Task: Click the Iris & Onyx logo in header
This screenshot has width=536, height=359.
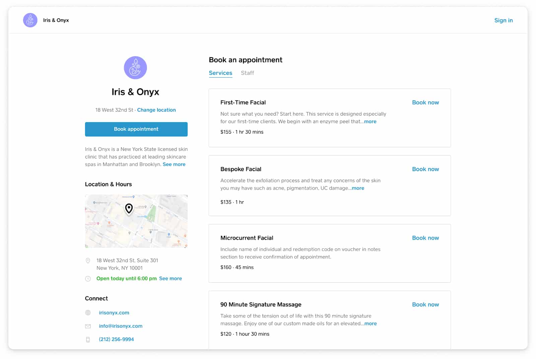Action: point(30,20)
